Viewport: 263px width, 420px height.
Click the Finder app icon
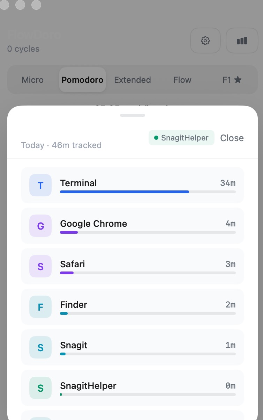point(40,307)
